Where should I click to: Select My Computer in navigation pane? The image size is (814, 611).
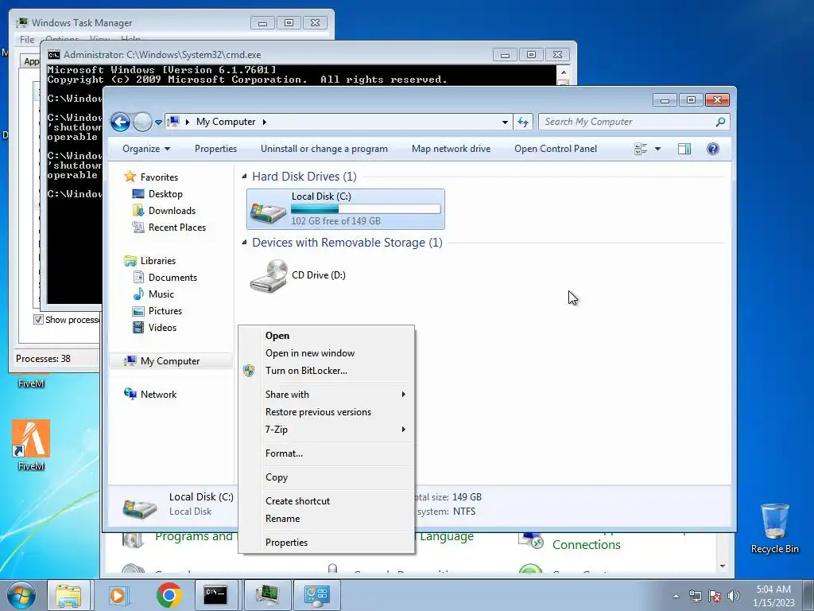coord(171,361)
